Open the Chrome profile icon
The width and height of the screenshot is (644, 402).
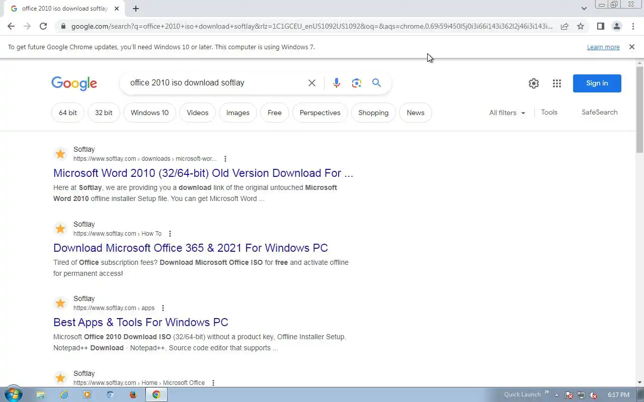(x=616, y=26)
